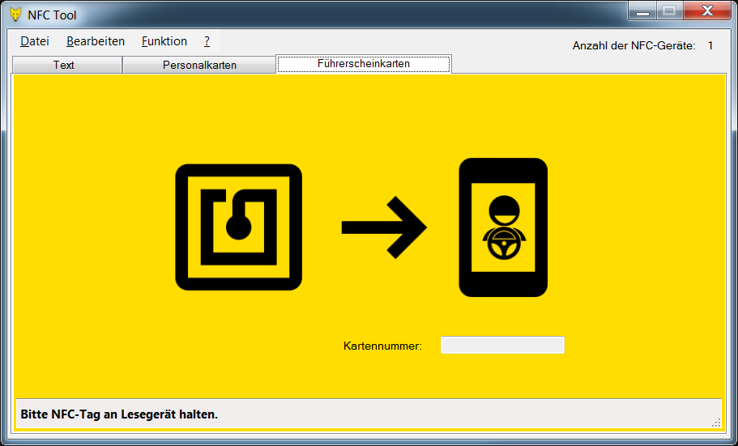Click the Kartennummer label
Screen dimensions: 738x446
[x=382, y=346]
